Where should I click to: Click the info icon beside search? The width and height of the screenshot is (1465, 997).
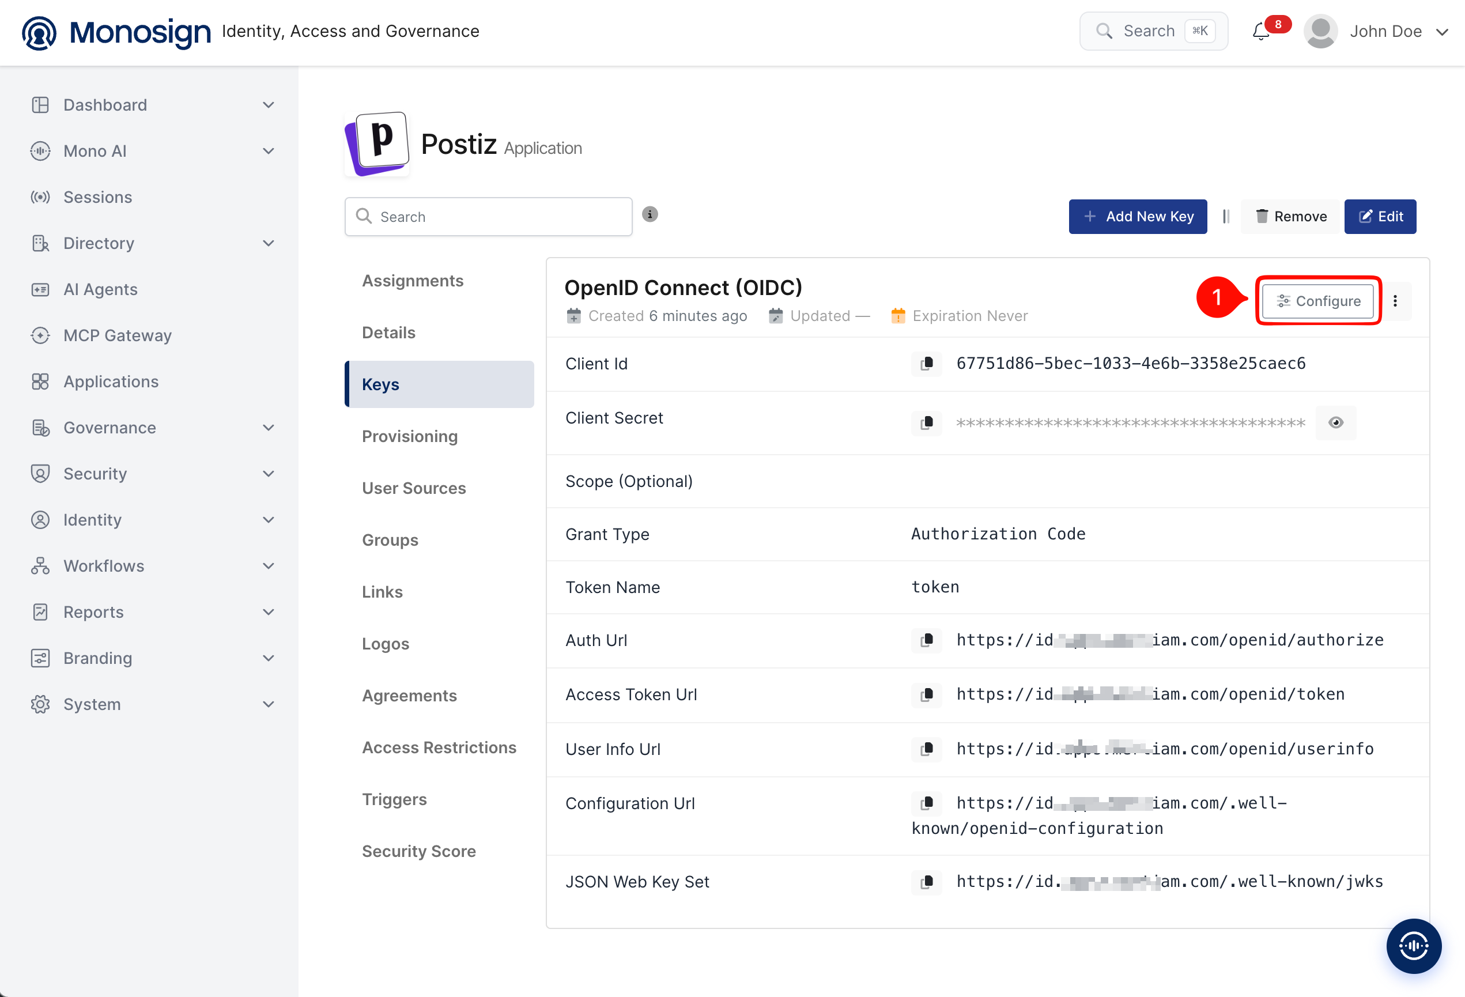coord(650,214)
